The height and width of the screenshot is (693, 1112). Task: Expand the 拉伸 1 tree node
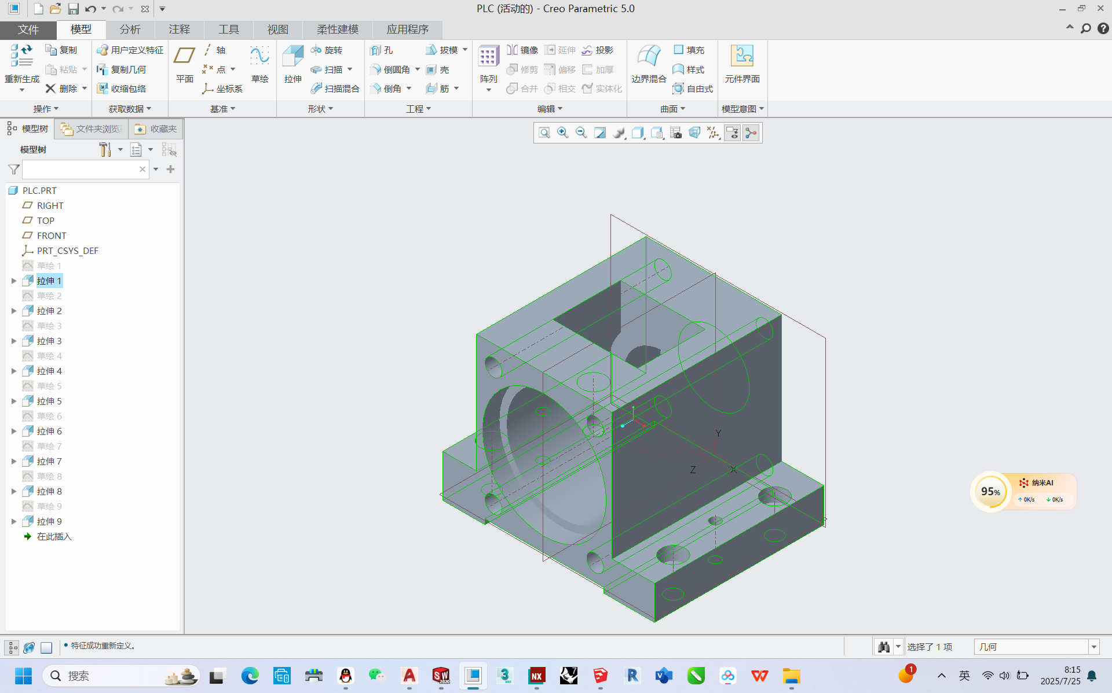[x=14, y=281]
